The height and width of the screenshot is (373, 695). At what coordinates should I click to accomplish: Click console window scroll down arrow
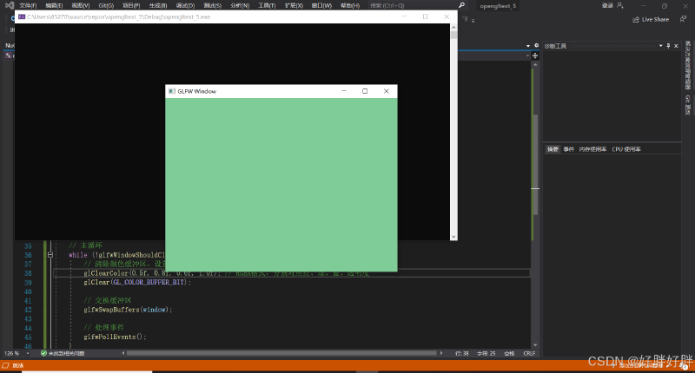pyautogui.click(x=453, y=237)
